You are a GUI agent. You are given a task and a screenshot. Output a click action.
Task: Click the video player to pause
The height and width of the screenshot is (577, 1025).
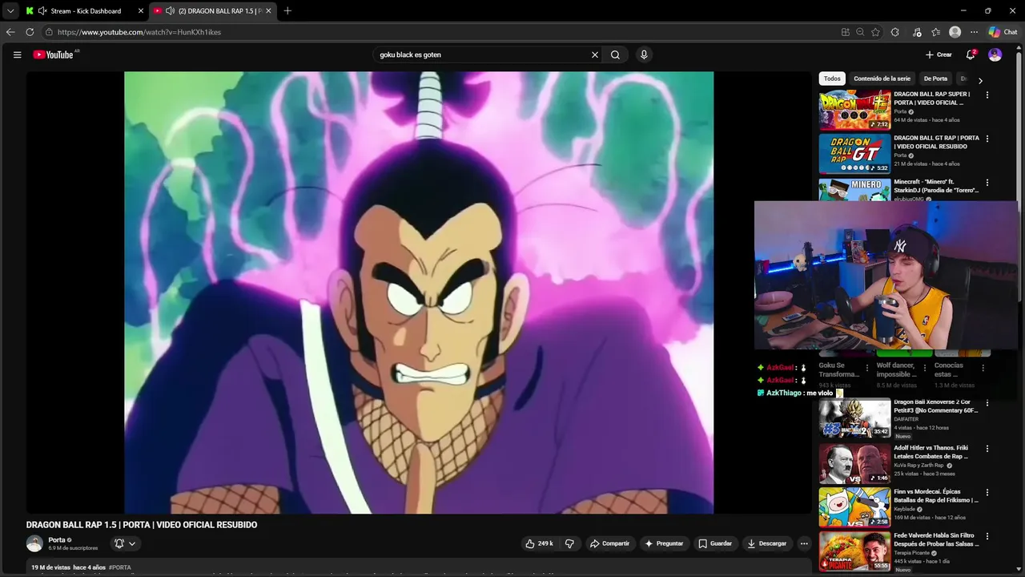[x=419, y=293]
